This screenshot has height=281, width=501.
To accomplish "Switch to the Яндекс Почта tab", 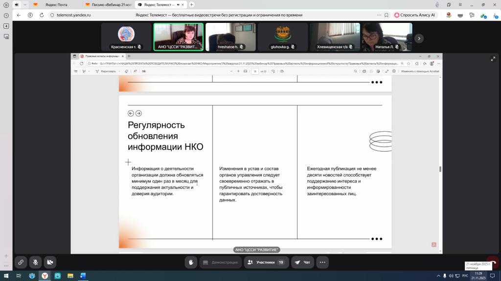I will pos(56,4).
